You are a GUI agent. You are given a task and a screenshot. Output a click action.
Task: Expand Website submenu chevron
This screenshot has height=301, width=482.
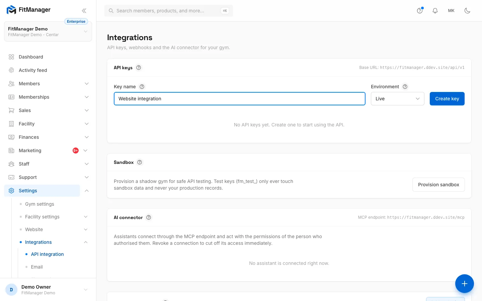pos(86,229)
